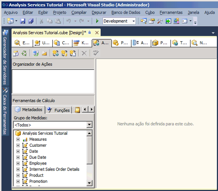This screenshot has width=218, height=191.
Task: Click the Save All icon
Action: tap(31, 21)
